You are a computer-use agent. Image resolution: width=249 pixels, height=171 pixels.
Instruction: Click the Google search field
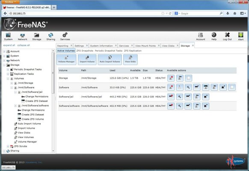(200, 14)
